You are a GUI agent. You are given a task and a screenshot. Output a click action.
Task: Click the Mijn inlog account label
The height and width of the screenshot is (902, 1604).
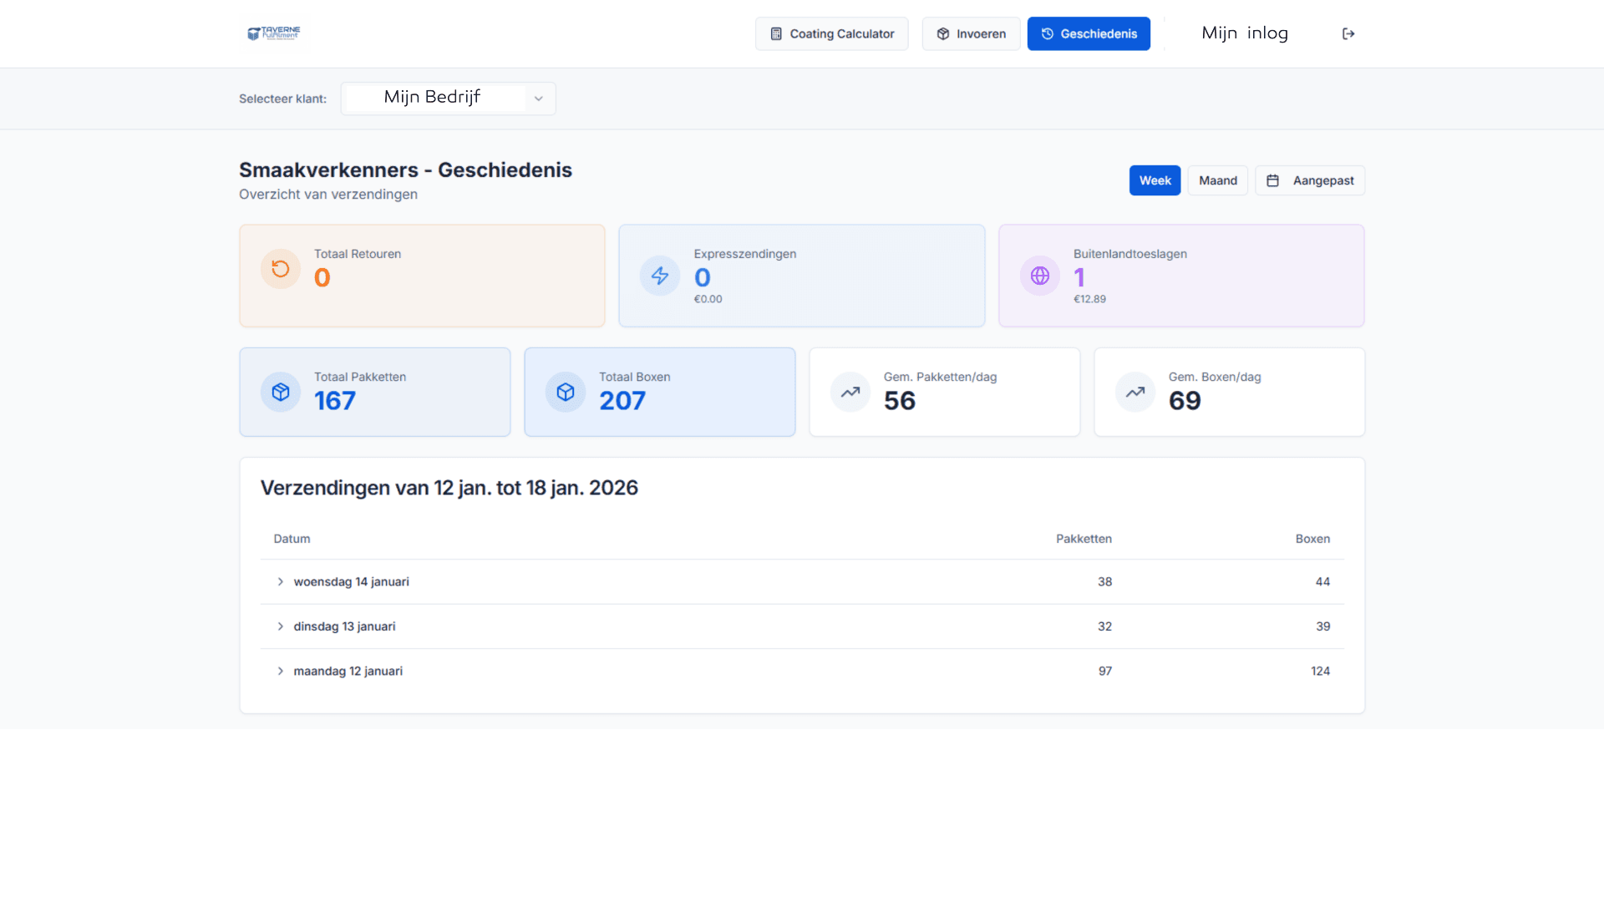1244,33
